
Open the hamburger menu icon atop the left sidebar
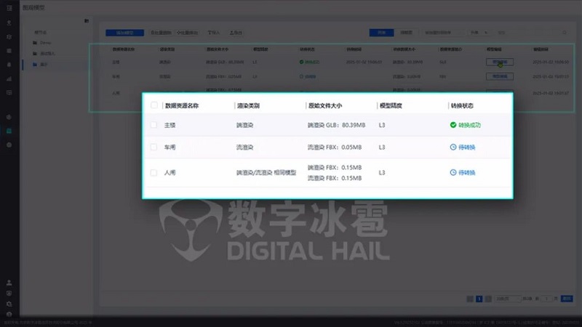pyautogui.click(x=9, y=8)
